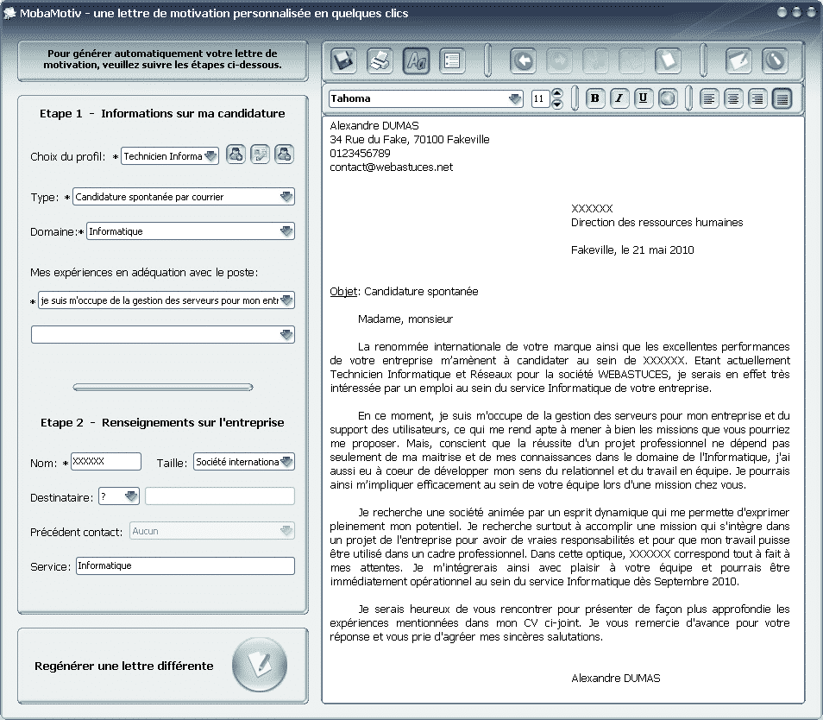Click "contact@webastuces.net" in the letter
Image resolution: width=823 pixels, height=720 pixels.
[x=391, y=167]
